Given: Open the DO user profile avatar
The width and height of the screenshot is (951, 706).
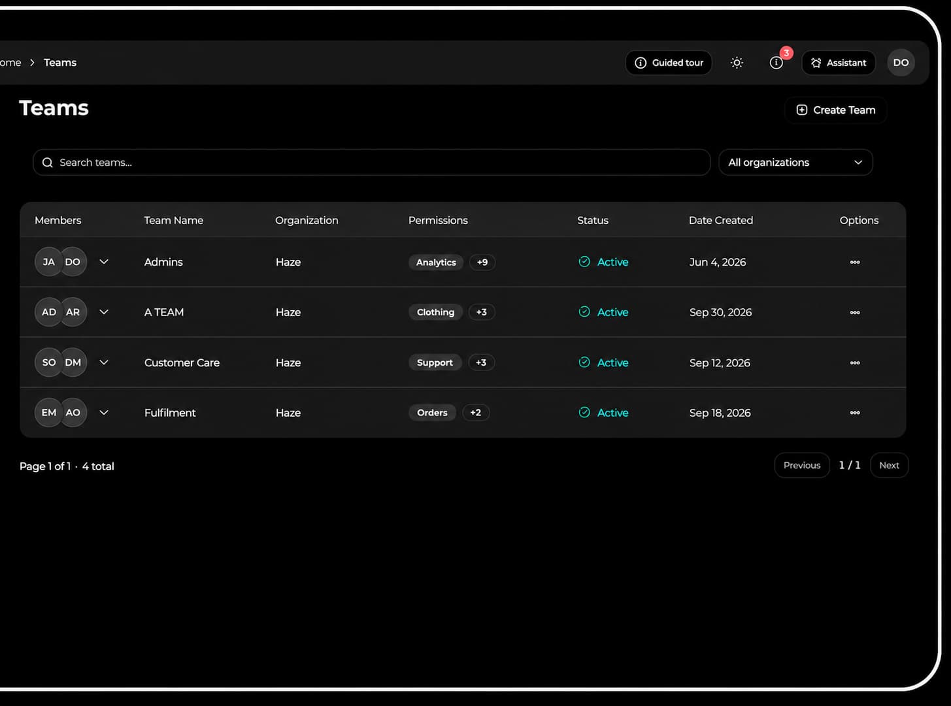Looking at the screenshot, I should [901, 63].
